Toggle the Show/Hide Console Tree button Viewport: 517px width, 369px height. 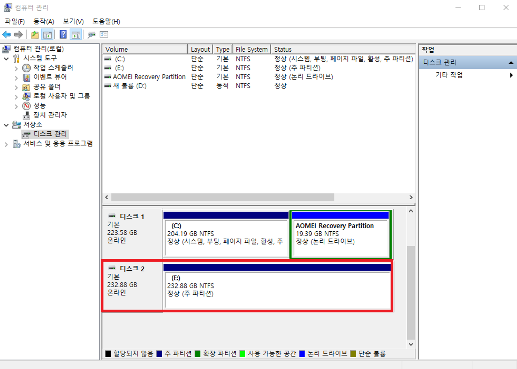(47, 35)
